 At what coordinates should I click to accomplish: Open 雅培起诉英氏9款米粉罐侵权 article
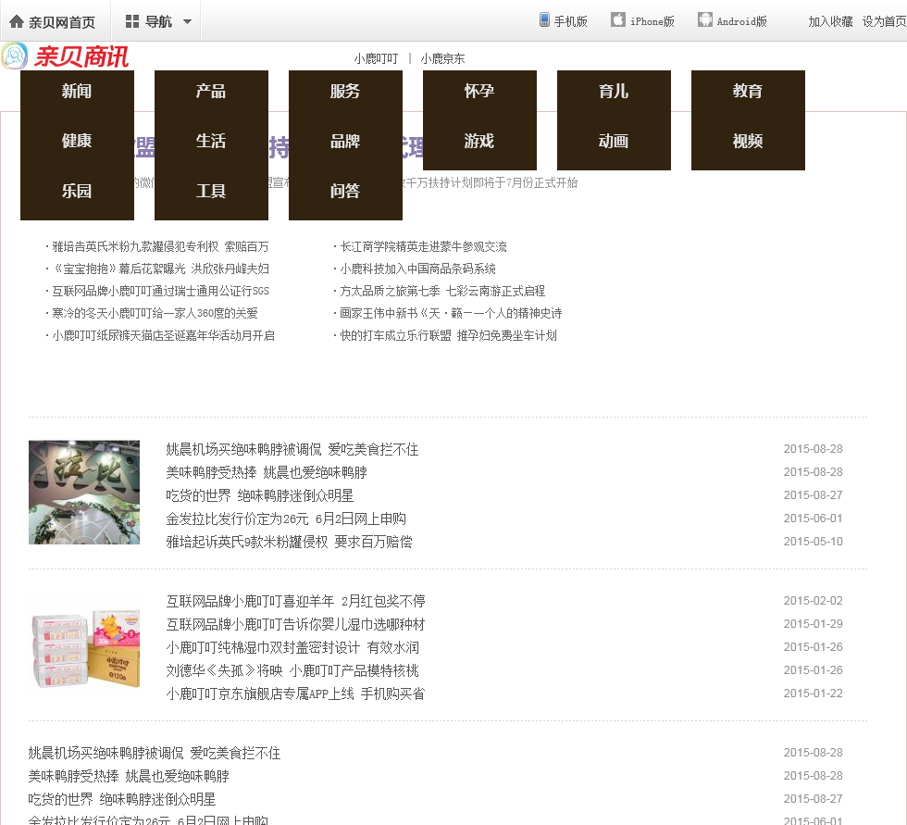pos(289,542)
